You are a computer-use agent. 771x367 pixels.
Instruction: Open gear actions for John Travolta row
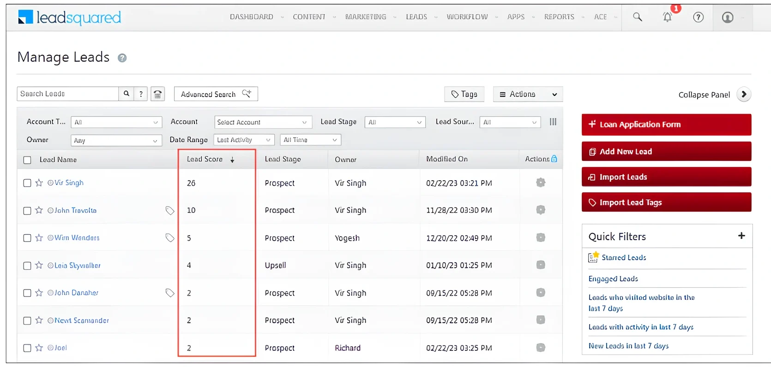coord(541,210)
